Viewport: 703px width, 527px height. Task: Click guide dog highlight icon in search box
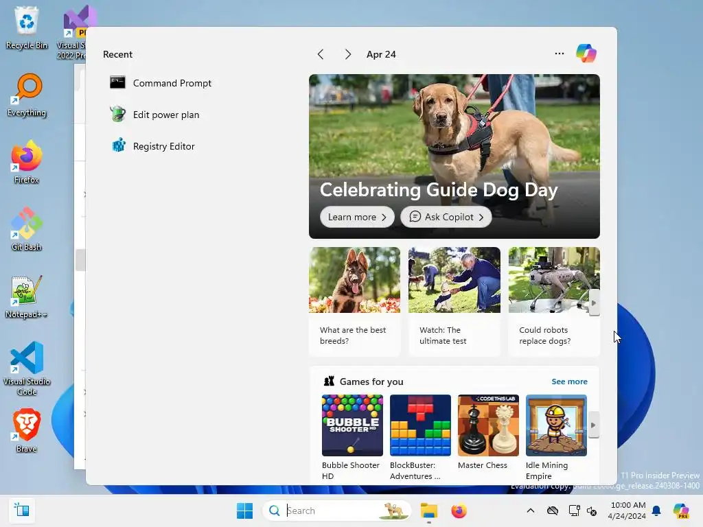(393, 511)
